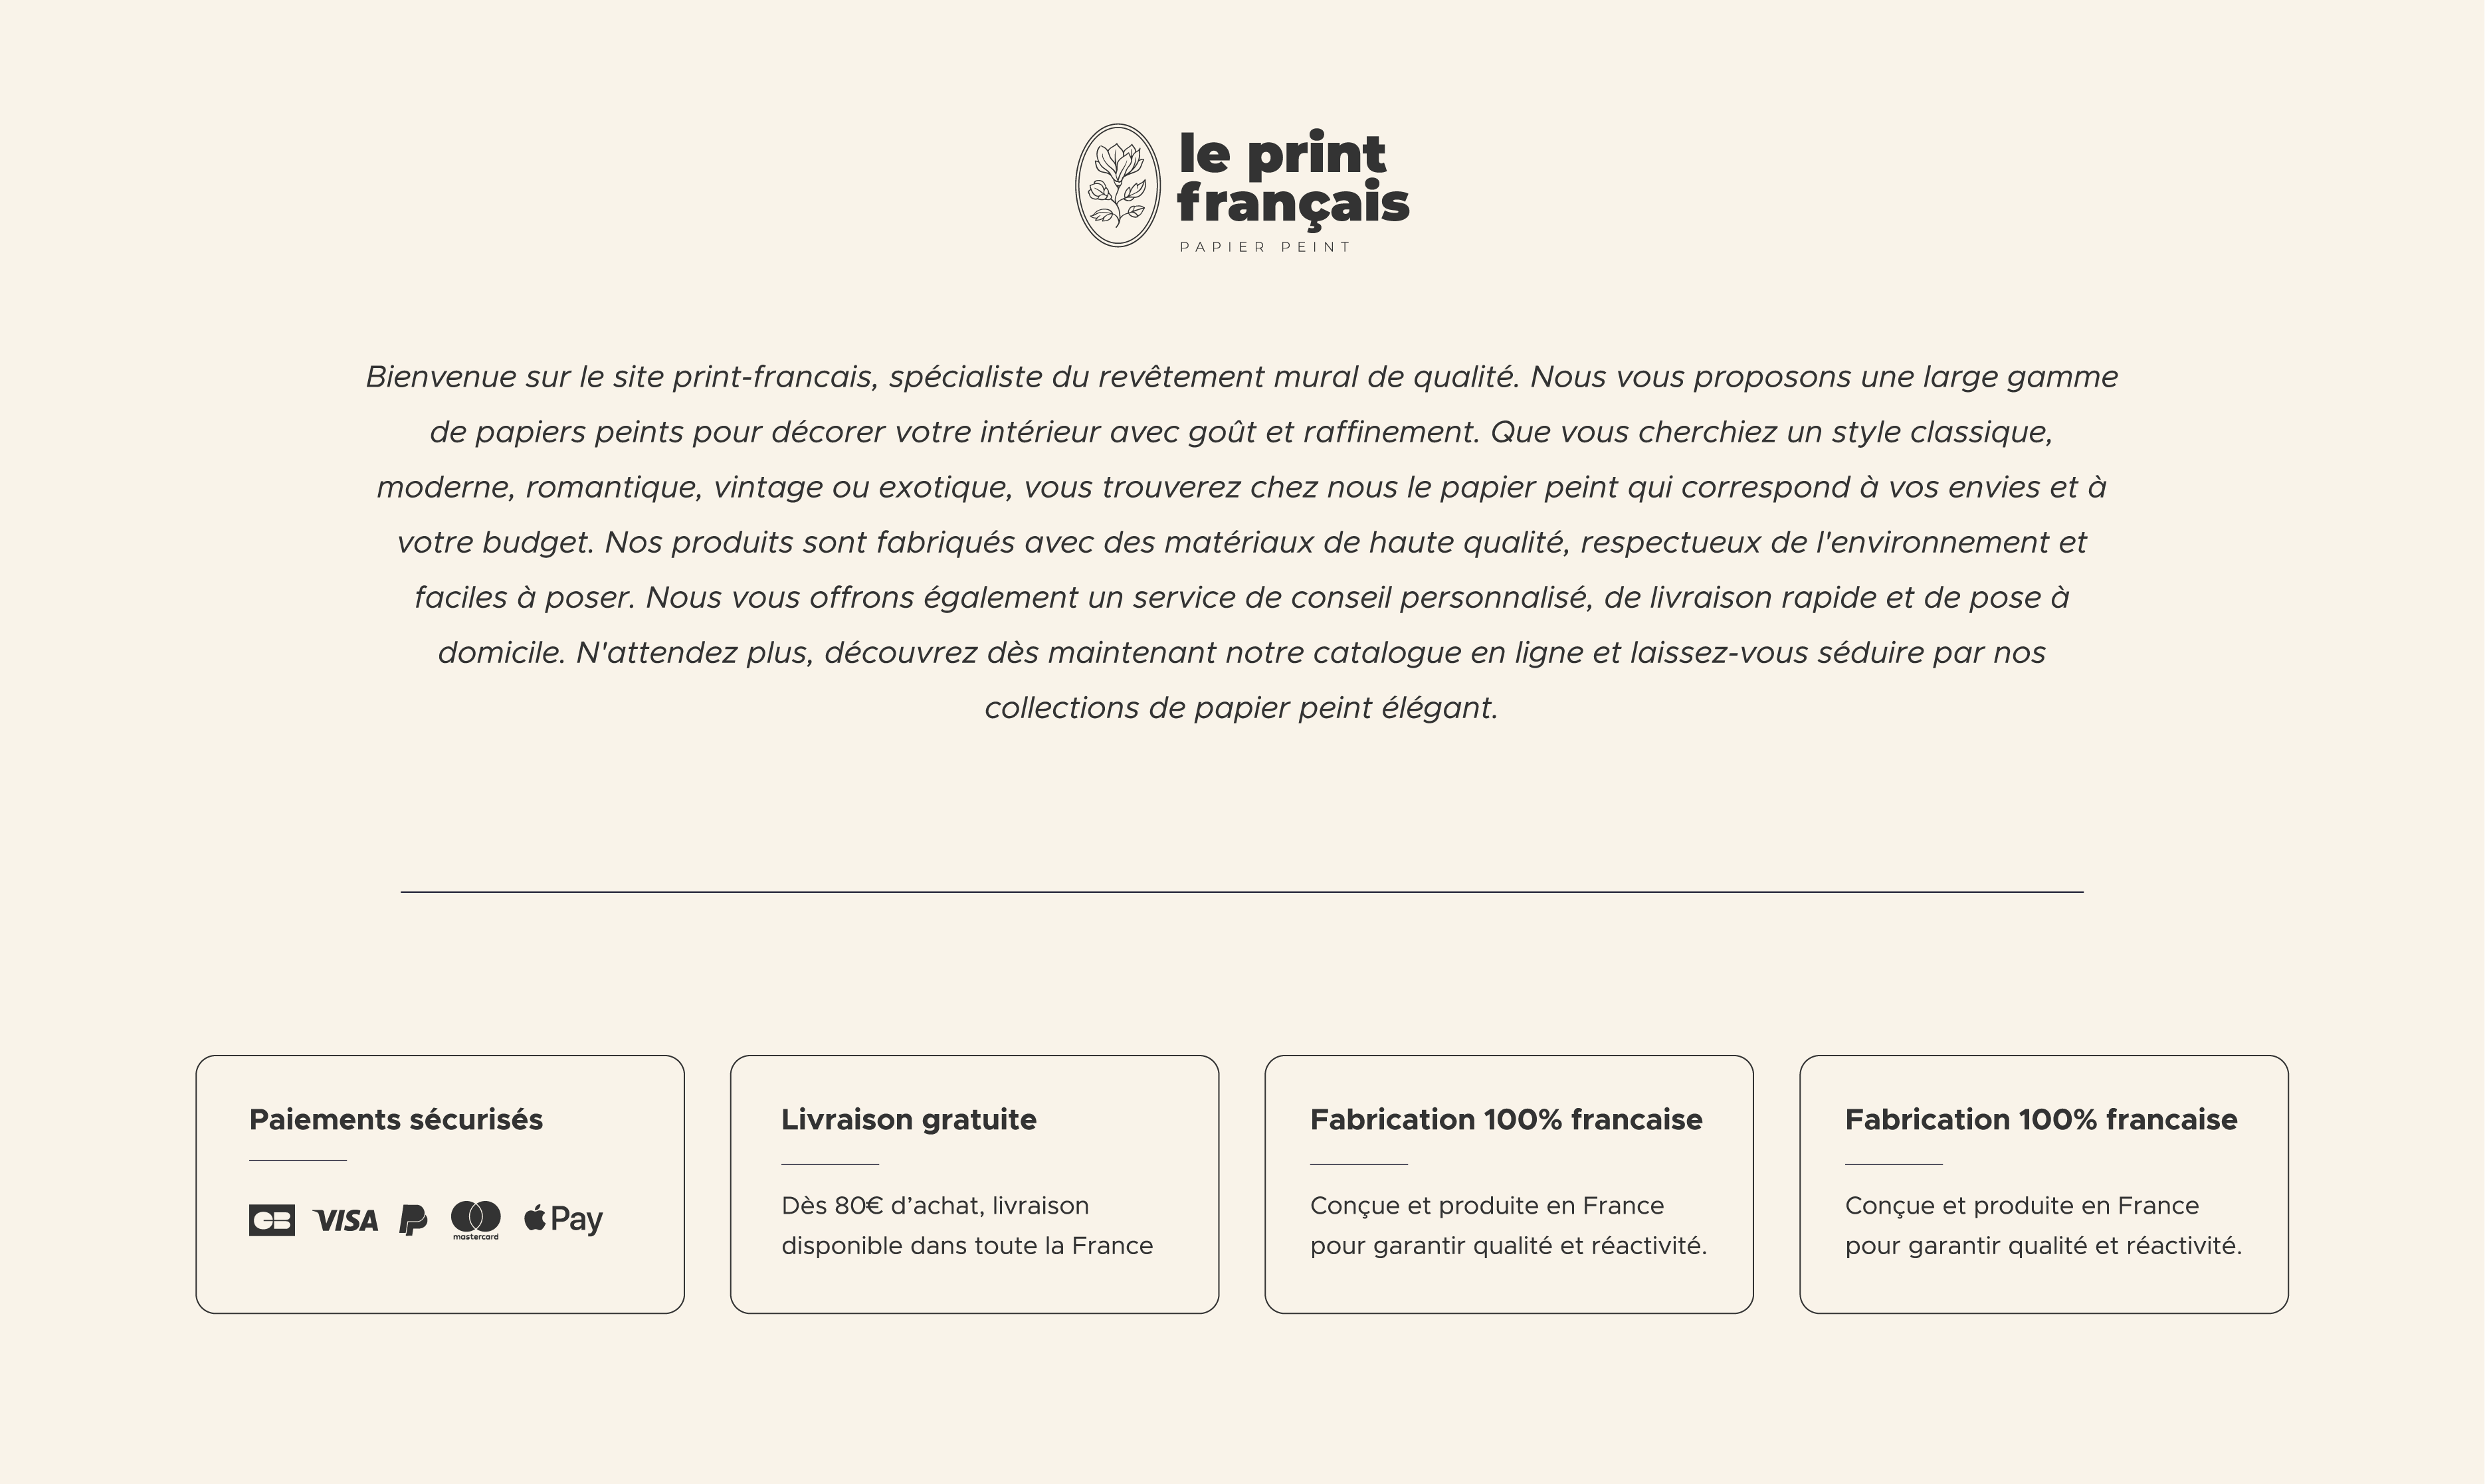Choose the Mastercard payment icon
2485x1484 pixels.
click(x=475, y=1219)
